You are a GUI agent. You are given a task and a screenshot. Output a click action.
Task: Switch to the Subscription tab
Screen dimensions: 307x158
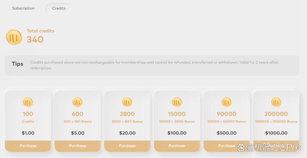click(23, 8)
